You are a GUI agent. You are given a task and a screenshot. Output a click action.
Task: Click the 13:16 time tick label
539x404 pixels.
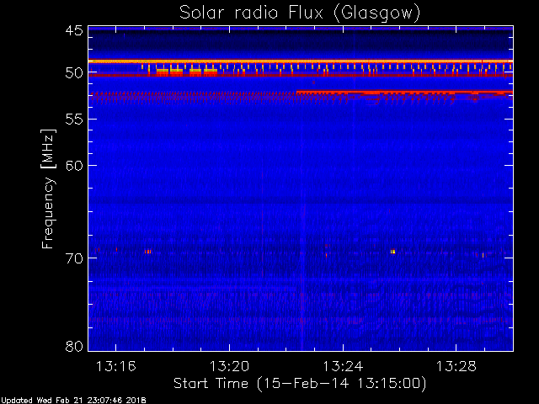pyautogui.click(x=116, y=366)
